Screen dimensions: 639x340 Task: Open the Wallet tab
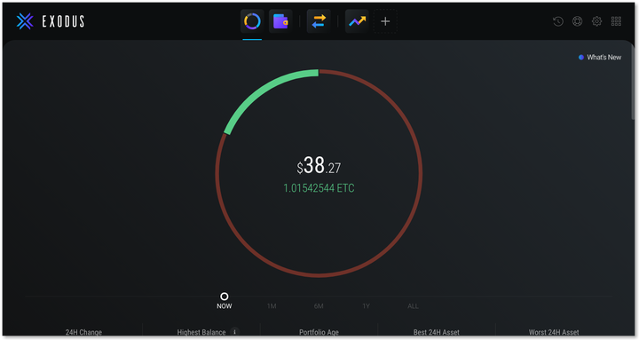pyautogui.click(x=280, y=21)
